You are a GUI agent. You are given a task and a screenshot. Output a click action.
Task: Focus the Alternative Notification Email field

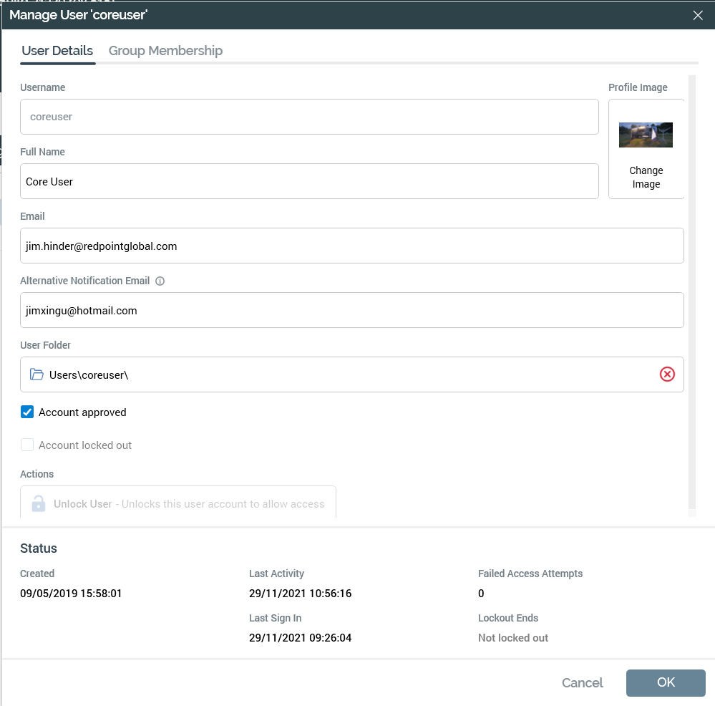pos(352,310)
